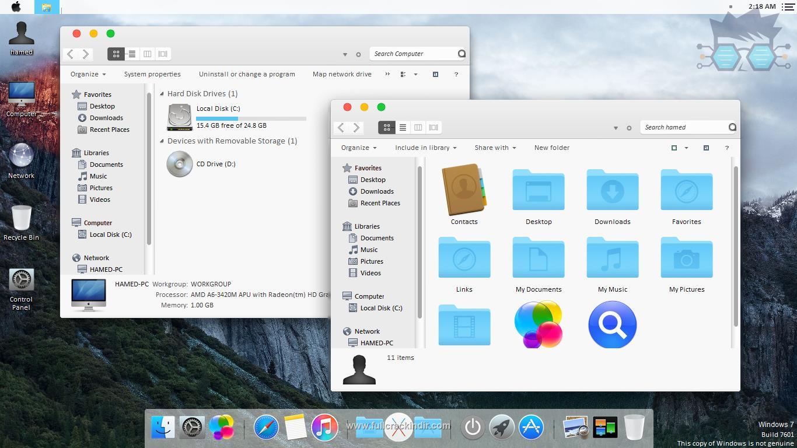Show more toolbar commands in Computer window
Viewport: 797px width, 448px height.
(387, 74)
